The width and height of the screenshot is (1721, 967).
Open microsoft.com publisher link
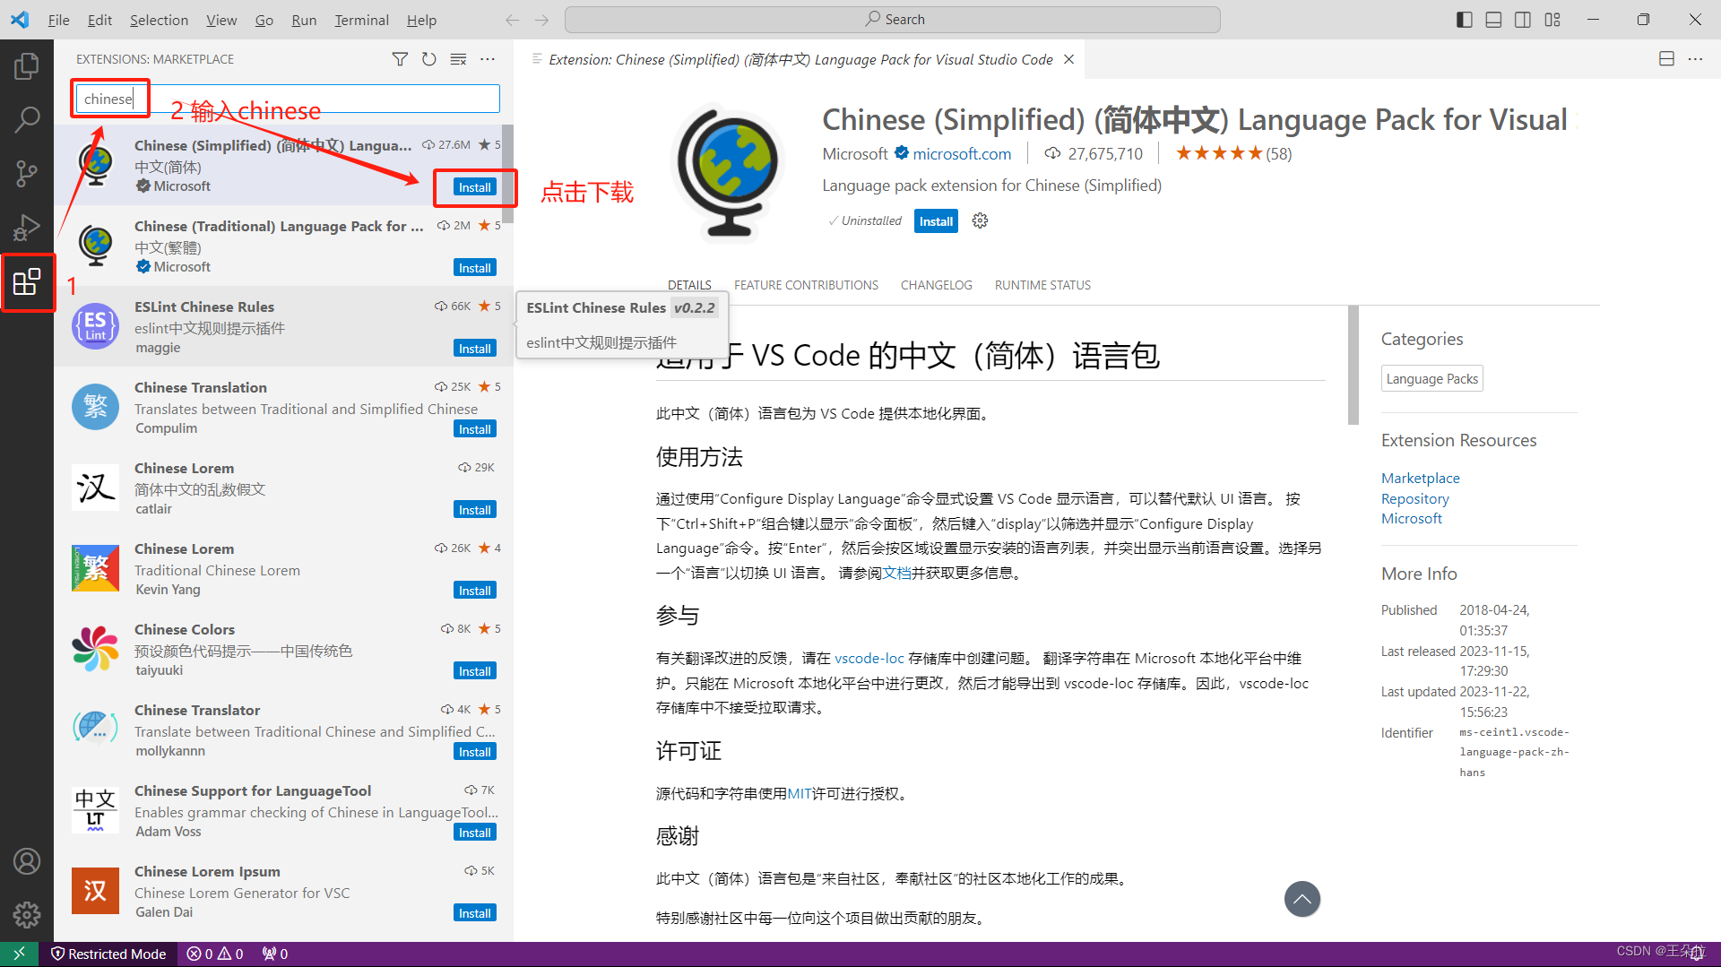(x=962, y=153)
